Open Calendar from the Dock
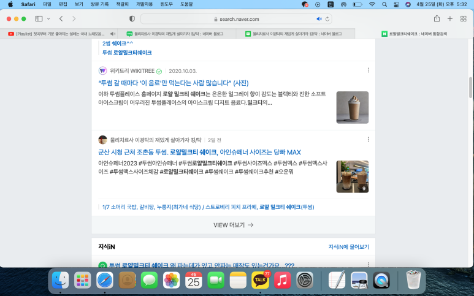The width and height of the screenshot is (474, 296). (x=194, y=280)
